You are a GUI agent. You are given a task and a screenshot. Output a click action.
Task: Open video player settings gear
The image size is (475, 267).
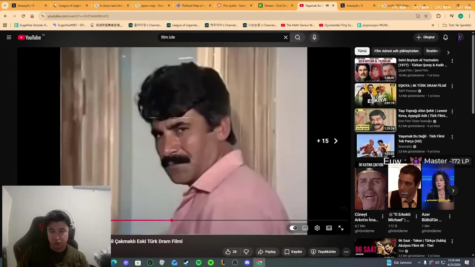317,228
